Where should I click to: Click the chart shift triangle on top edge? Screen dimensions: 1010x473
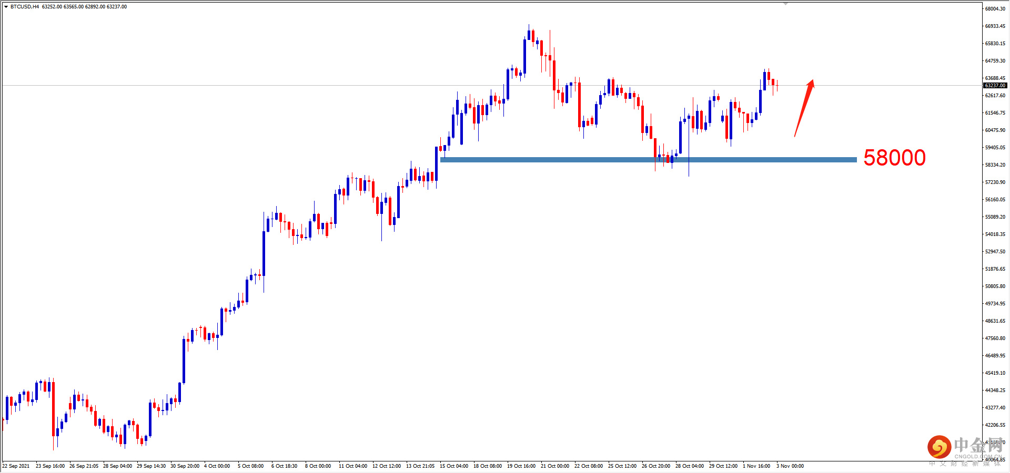click(785, 3)
